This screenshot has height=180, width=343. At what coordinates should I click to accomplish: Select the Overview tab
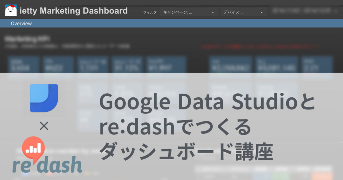[x=21, y=23]
